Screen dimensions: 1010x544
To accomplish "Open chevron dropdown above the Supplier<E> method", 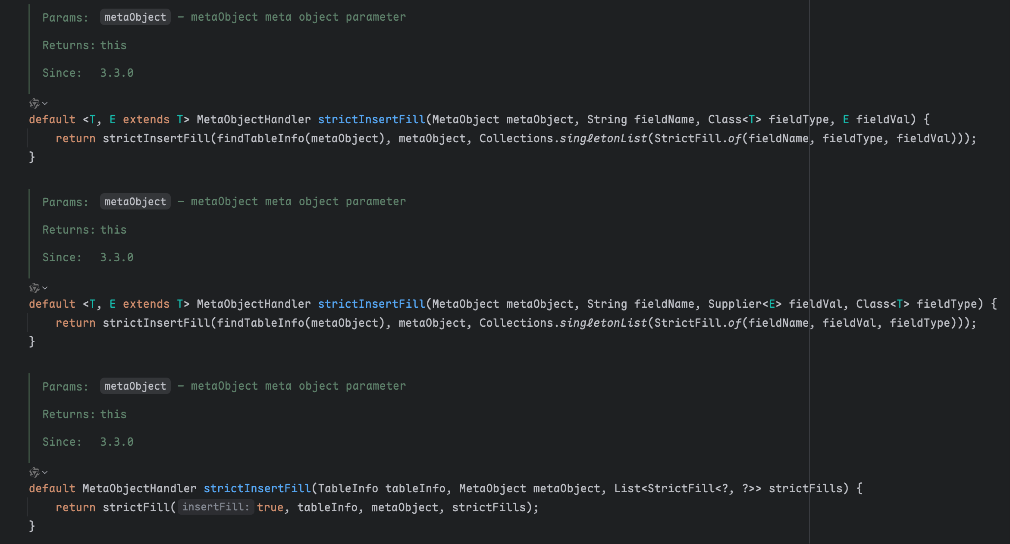I will point(45,288).
